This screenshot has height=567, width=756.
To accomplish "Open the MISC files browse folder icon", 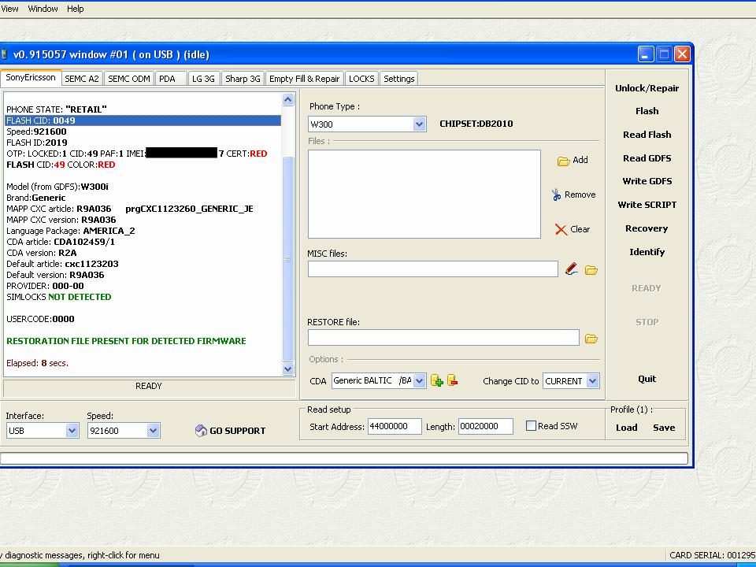I will pyautogui.click(x=591, y=270).
